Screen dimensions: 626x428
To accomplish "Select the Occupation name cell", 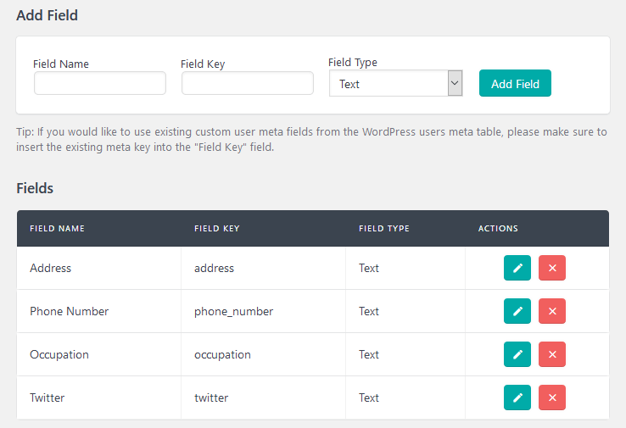I will point(99,354).
